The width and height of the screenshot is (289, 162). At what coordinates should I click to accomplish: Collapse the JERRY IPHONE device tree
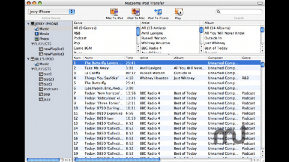[x=28, y=24]
